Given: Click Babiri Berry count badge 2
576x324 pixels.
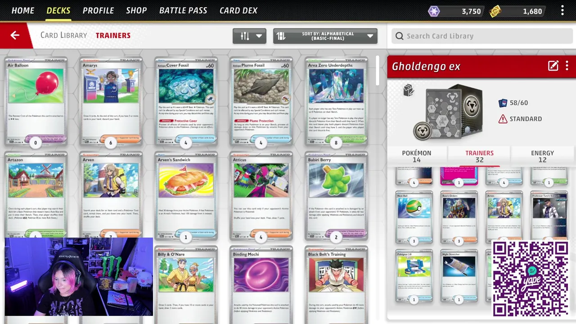Looking at the screenshot, I should 336,237.
